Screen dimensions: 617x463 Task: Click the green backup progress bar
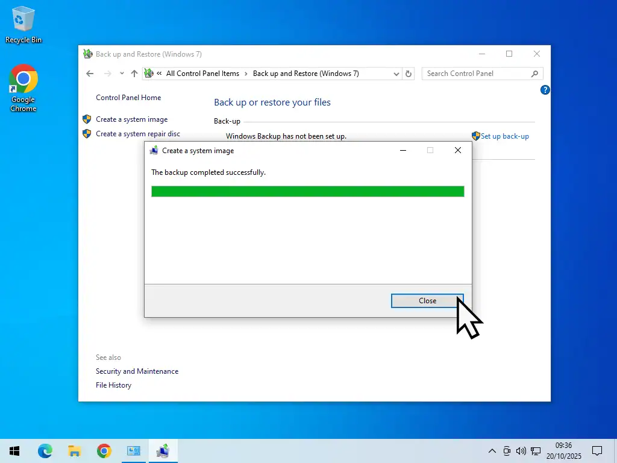pyautogui.click(x=307, y=191)
